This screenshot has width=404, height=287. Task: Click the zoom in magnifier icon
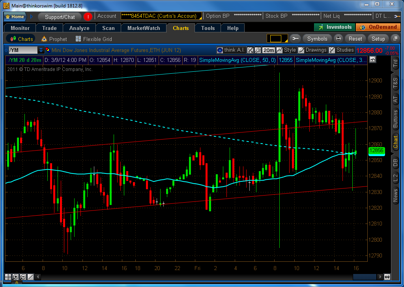pos(15,277)
